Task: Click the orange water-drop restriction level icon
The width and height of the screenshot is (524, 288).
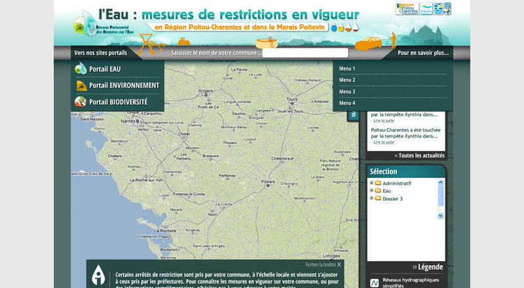Action: click(348, 27)
